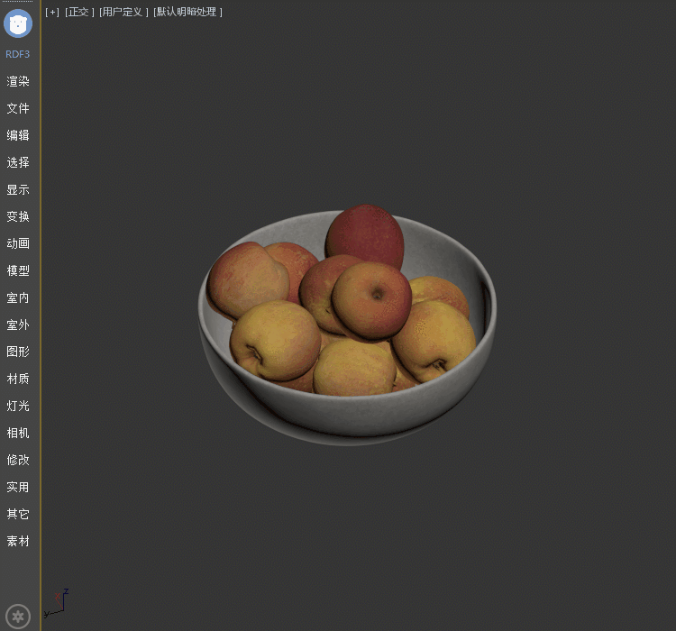The height and width of the screenshot is (631, 676).
Task: Open the 文件 (File) menu
Action: [18, 108]
